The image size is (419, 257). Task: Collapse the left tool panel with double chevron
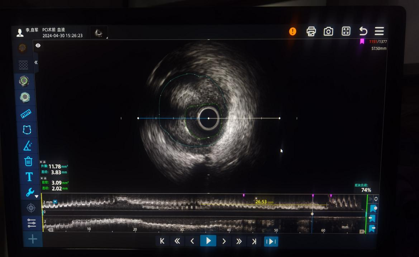point(36,62)
